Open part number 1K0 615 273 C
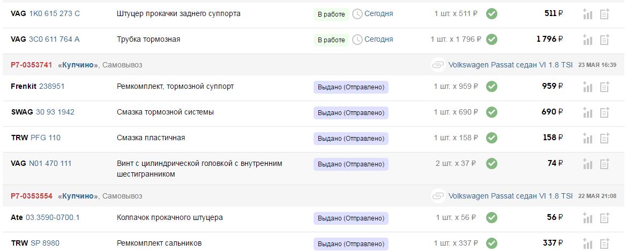Viewport: 634px width, 251px height. coord(54,13)
